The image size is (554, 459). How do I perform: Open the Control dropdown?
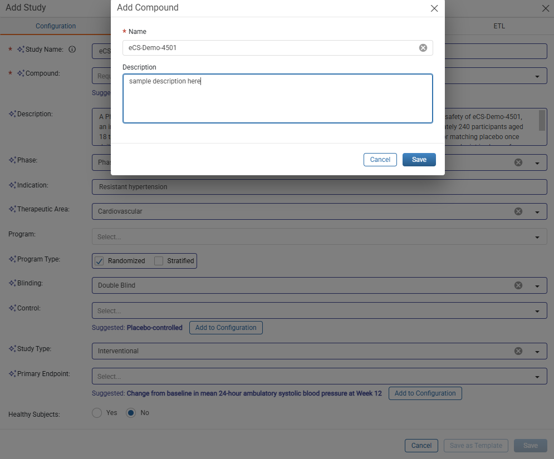320,310
